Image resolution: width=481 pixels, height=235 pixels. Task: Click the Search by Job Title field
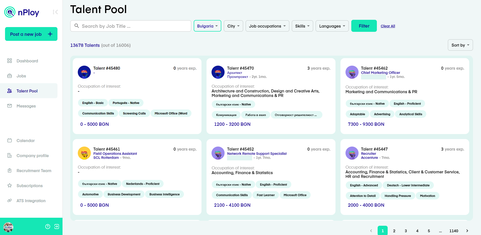[130, 26]
